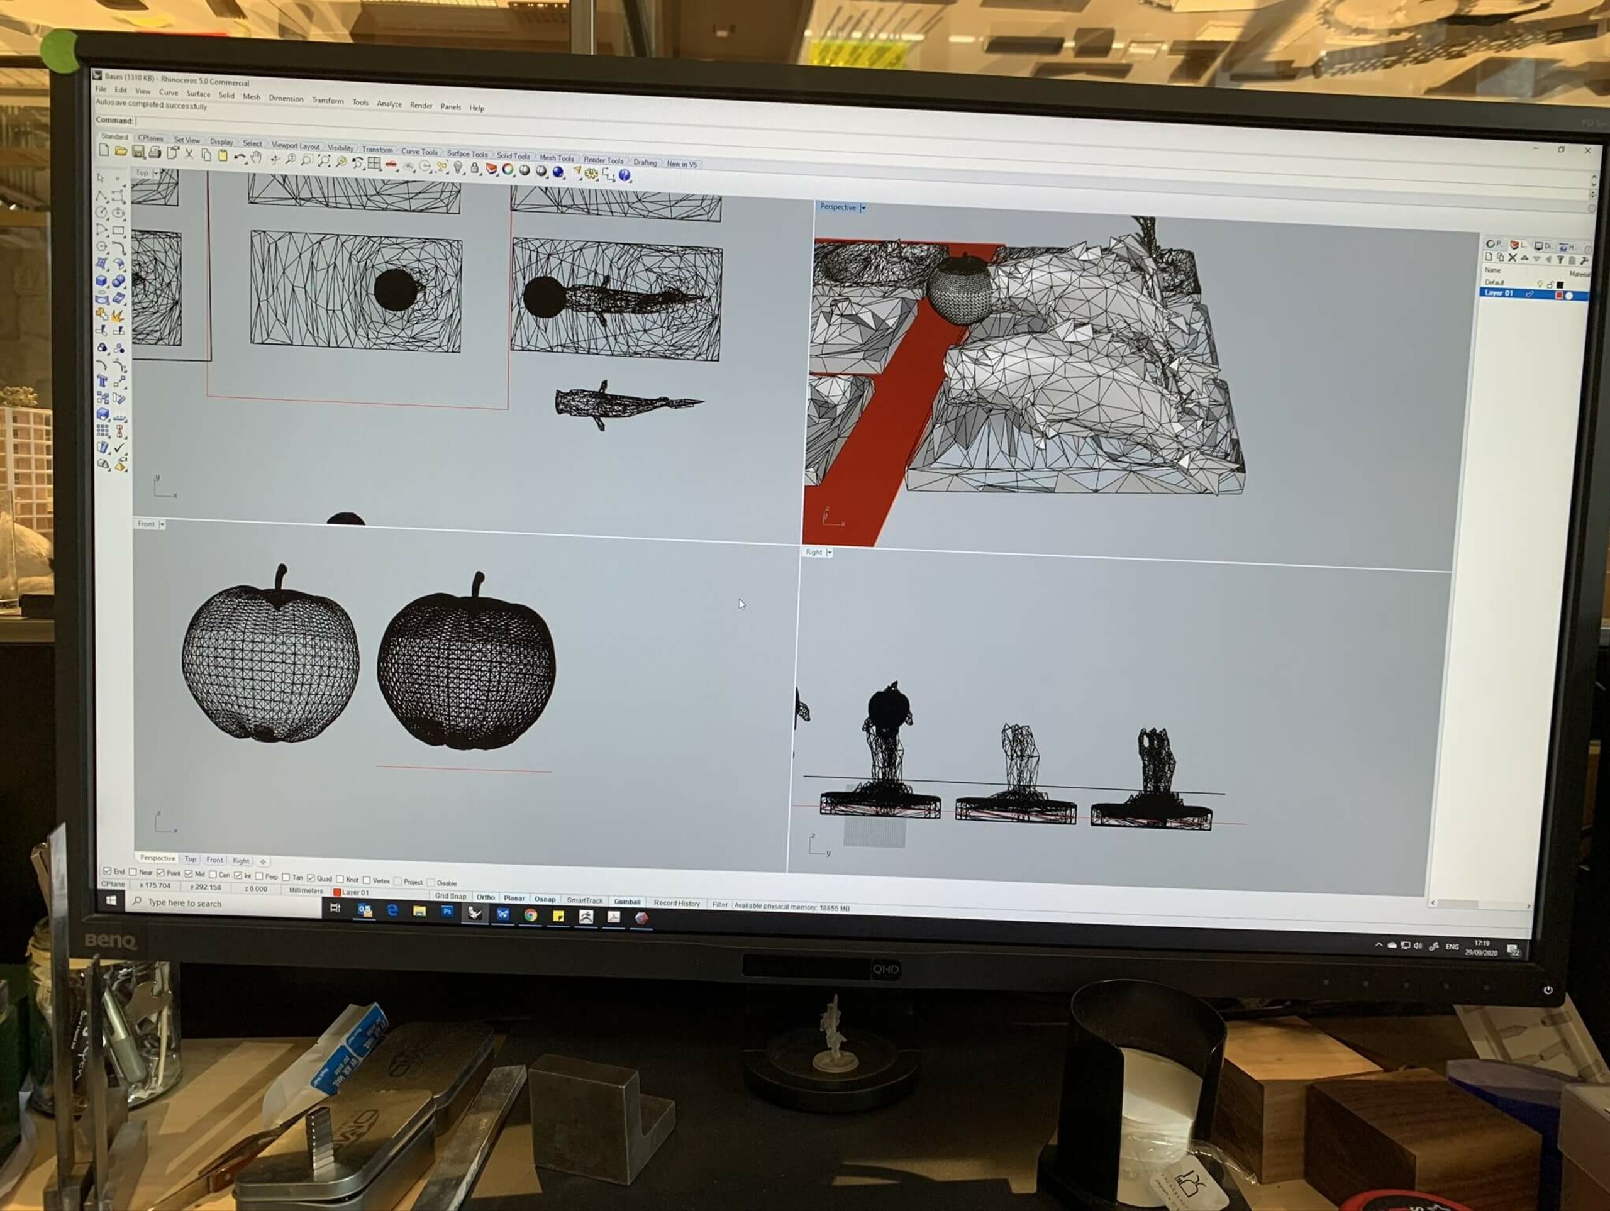Click the layer filter funnel icon
The width and height of the screenshot is (1610, 1211).
click(1560, 260)
